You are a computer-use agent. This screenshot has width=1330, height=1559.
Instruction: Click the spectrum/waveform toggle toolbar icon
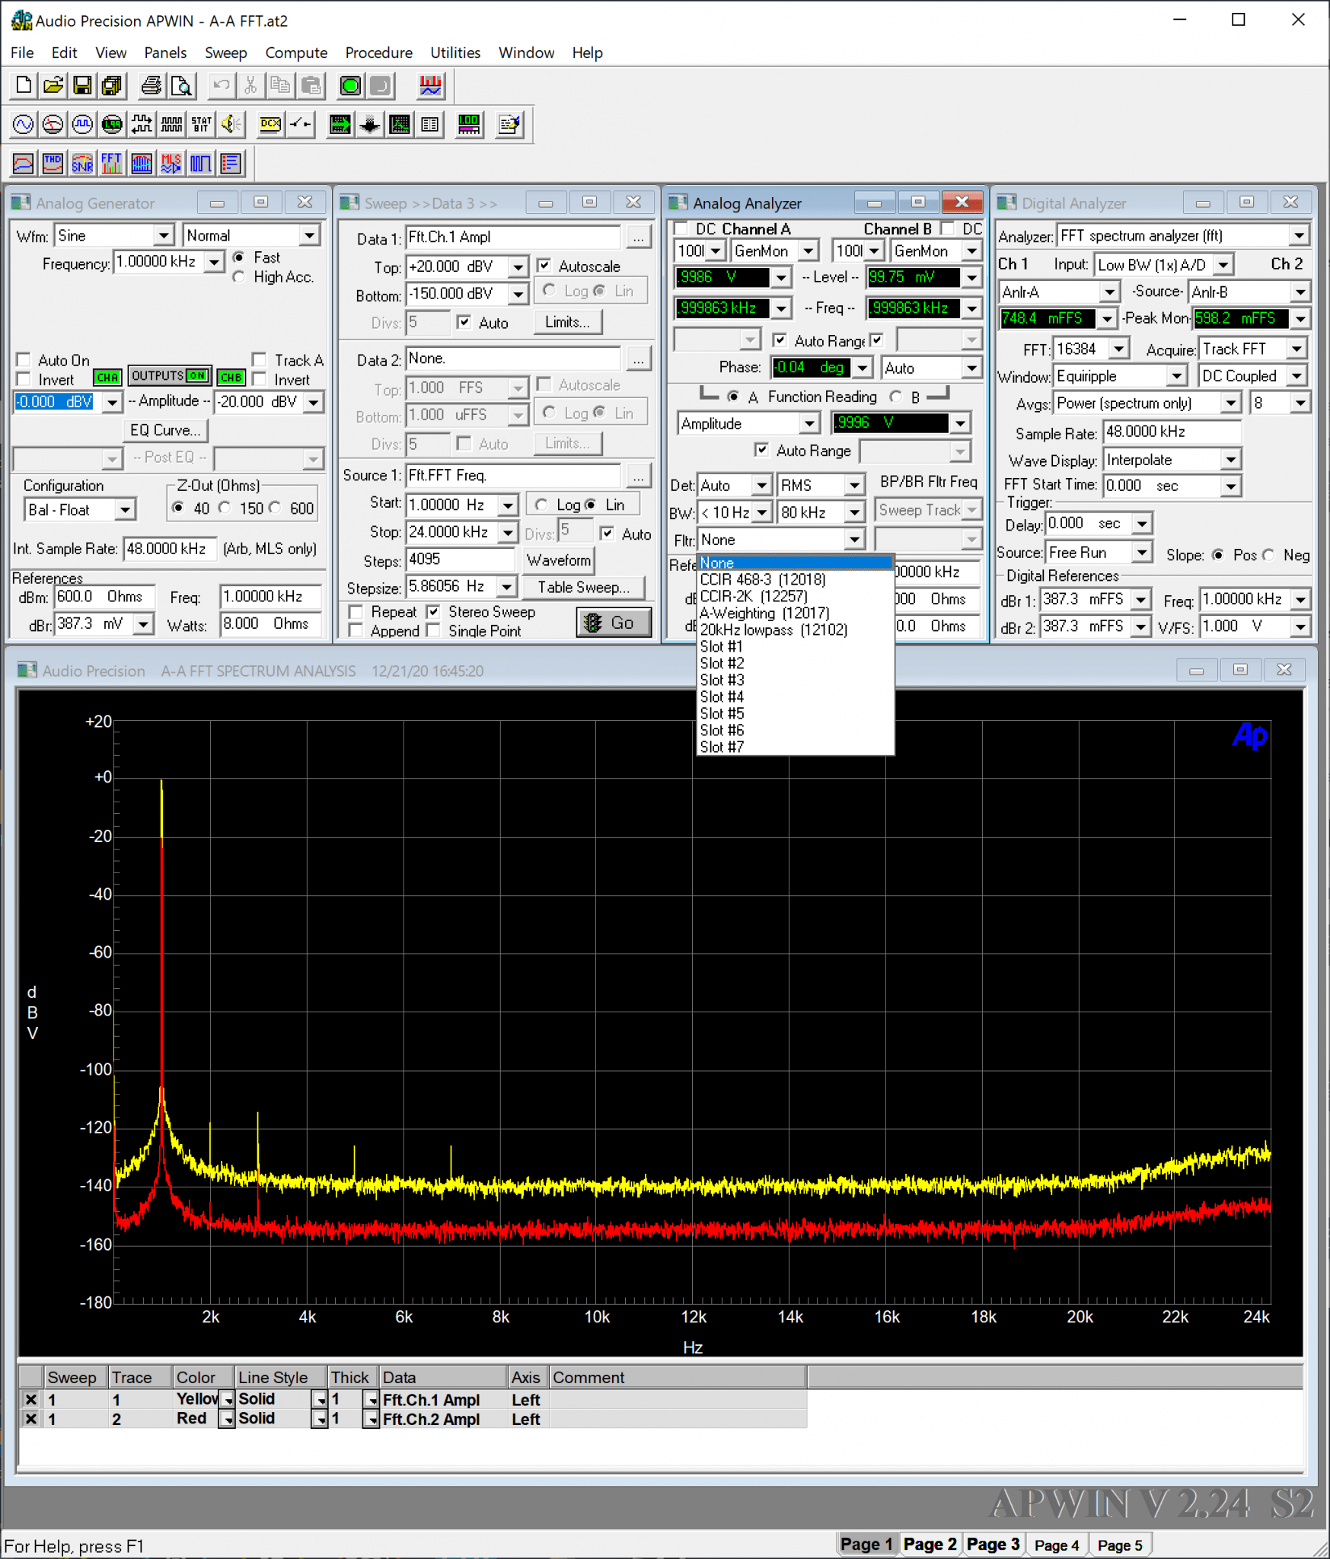point(431,85)
